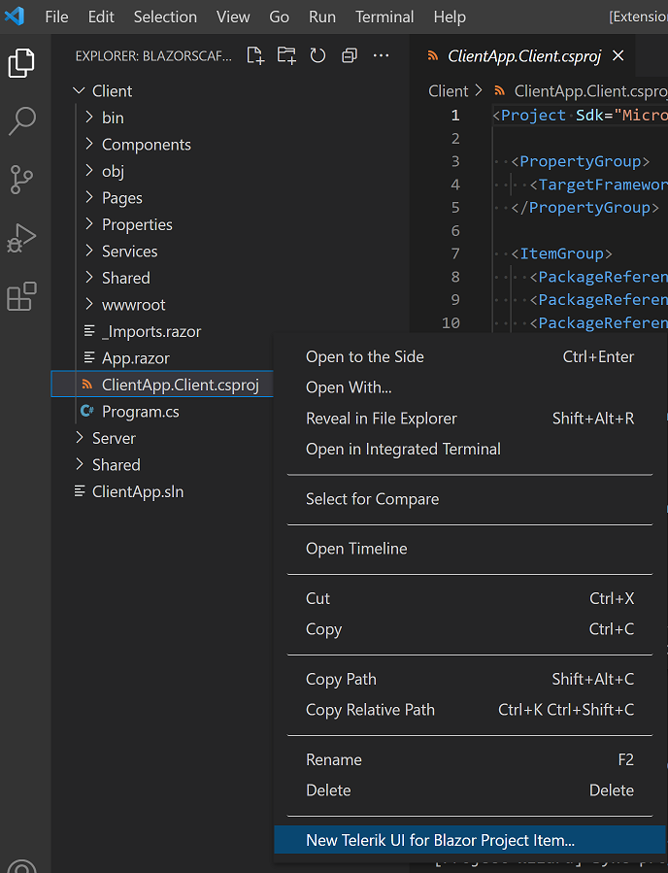Click the C# icon beside Program.cs
This screenshot has height=873, width=668.
pyautogui.click(x=86, y=411)
